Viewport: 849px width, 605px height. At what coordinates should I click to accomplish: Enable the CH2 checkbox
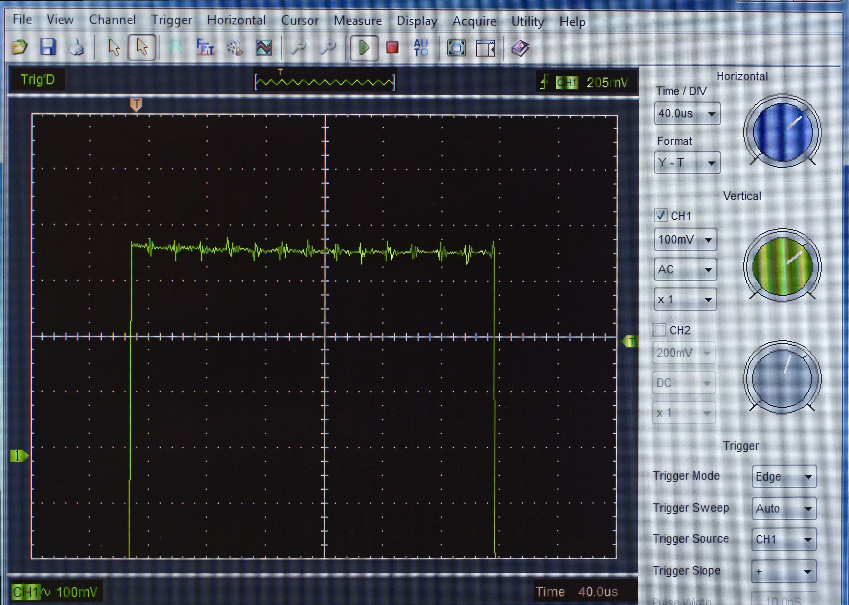click(x=659, y=330)
